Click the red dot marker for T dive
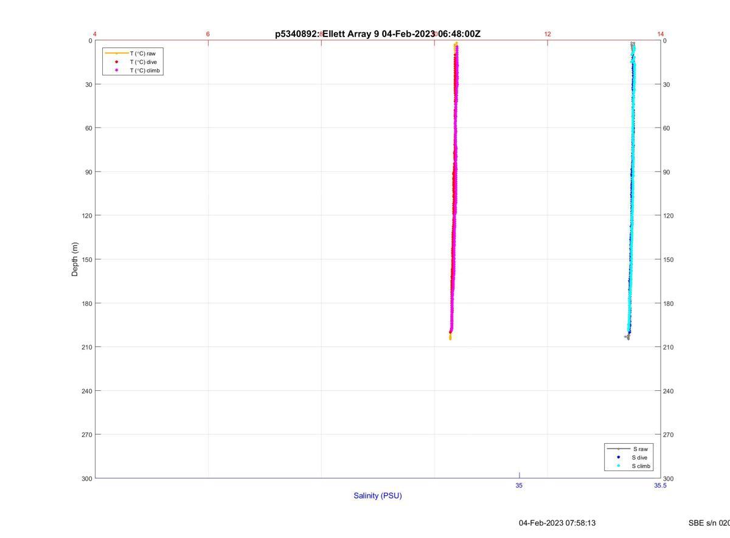This screenshot has height=538, width=730. (116, 62)
